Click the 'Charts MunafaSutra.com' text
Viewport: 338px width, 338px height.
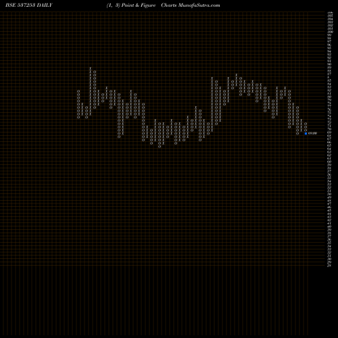(x=191, y=5)
